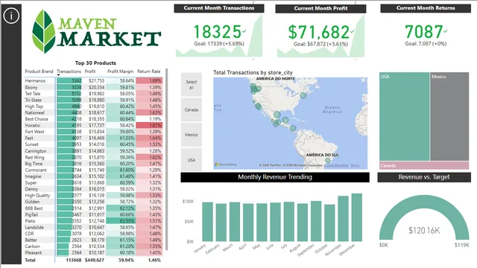The height and width of the screenshot is (268, 477).
Task: Click the 7087 returns KPI value
Action: (424, 31)
